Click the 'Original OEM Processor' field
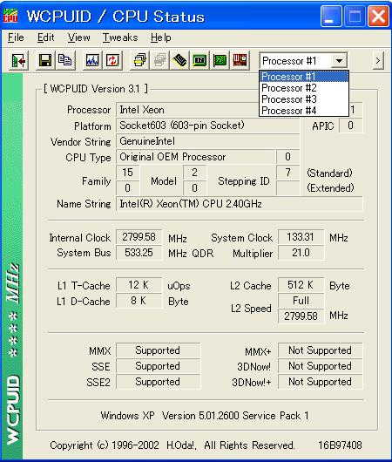Viewport: 392px width, 462px height. (x=196, y=157)
